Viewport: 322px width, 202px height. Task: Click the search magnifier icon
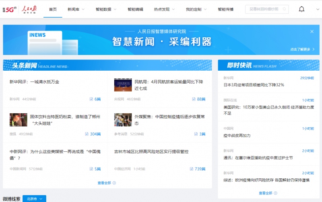(285, 9)
